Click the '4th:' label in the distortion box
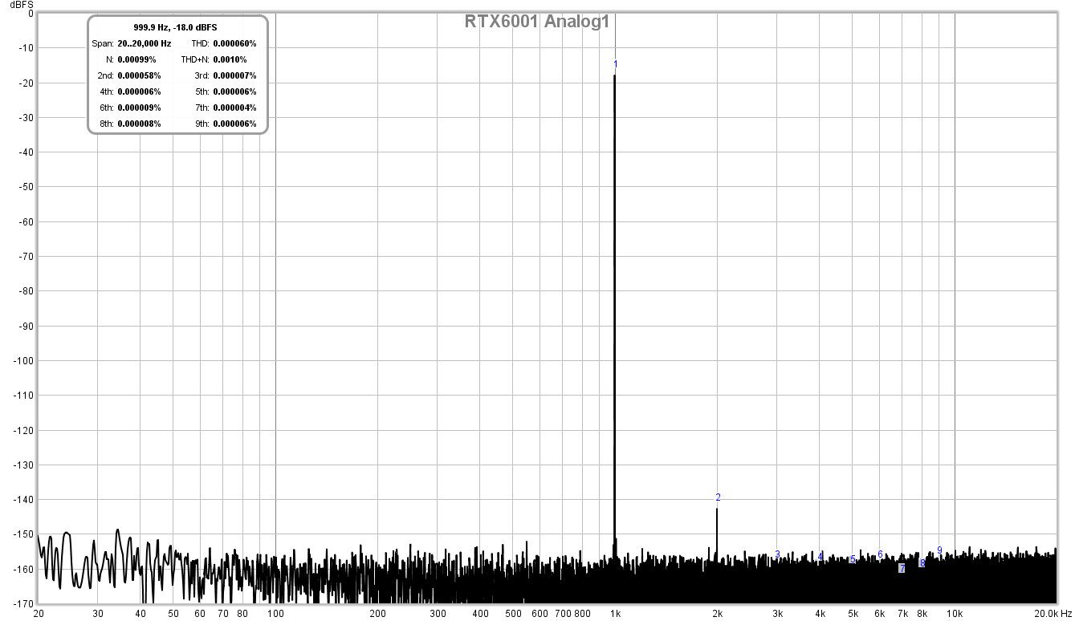 pyautogui.click(x=106, y=91)
